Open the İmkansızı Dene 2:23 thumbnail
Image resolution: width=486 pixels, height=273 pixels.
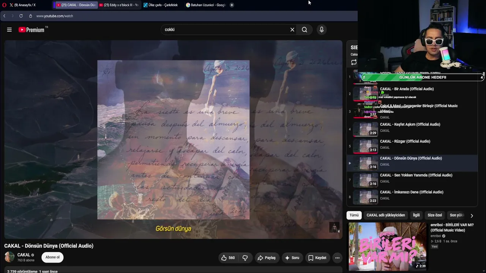pos(366,197)
